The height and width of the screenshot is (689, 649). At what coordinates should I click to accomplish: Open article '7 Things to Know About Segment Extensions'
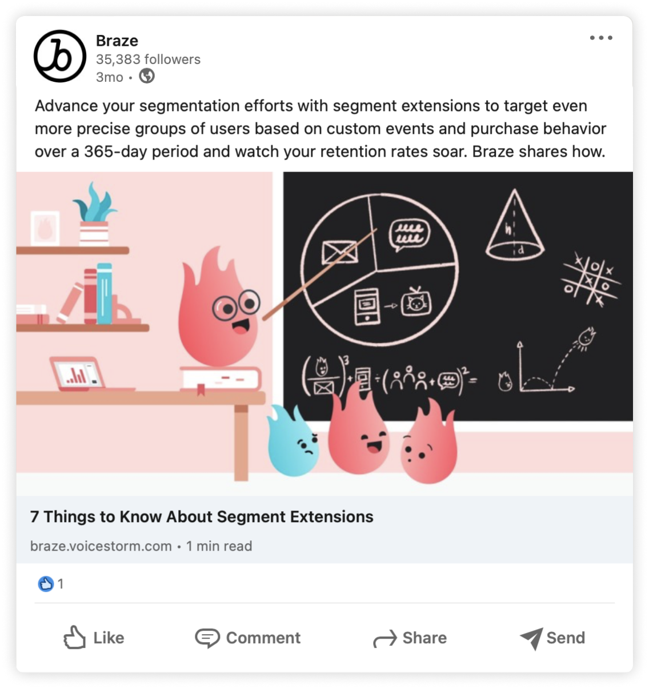tap(202, 516)
